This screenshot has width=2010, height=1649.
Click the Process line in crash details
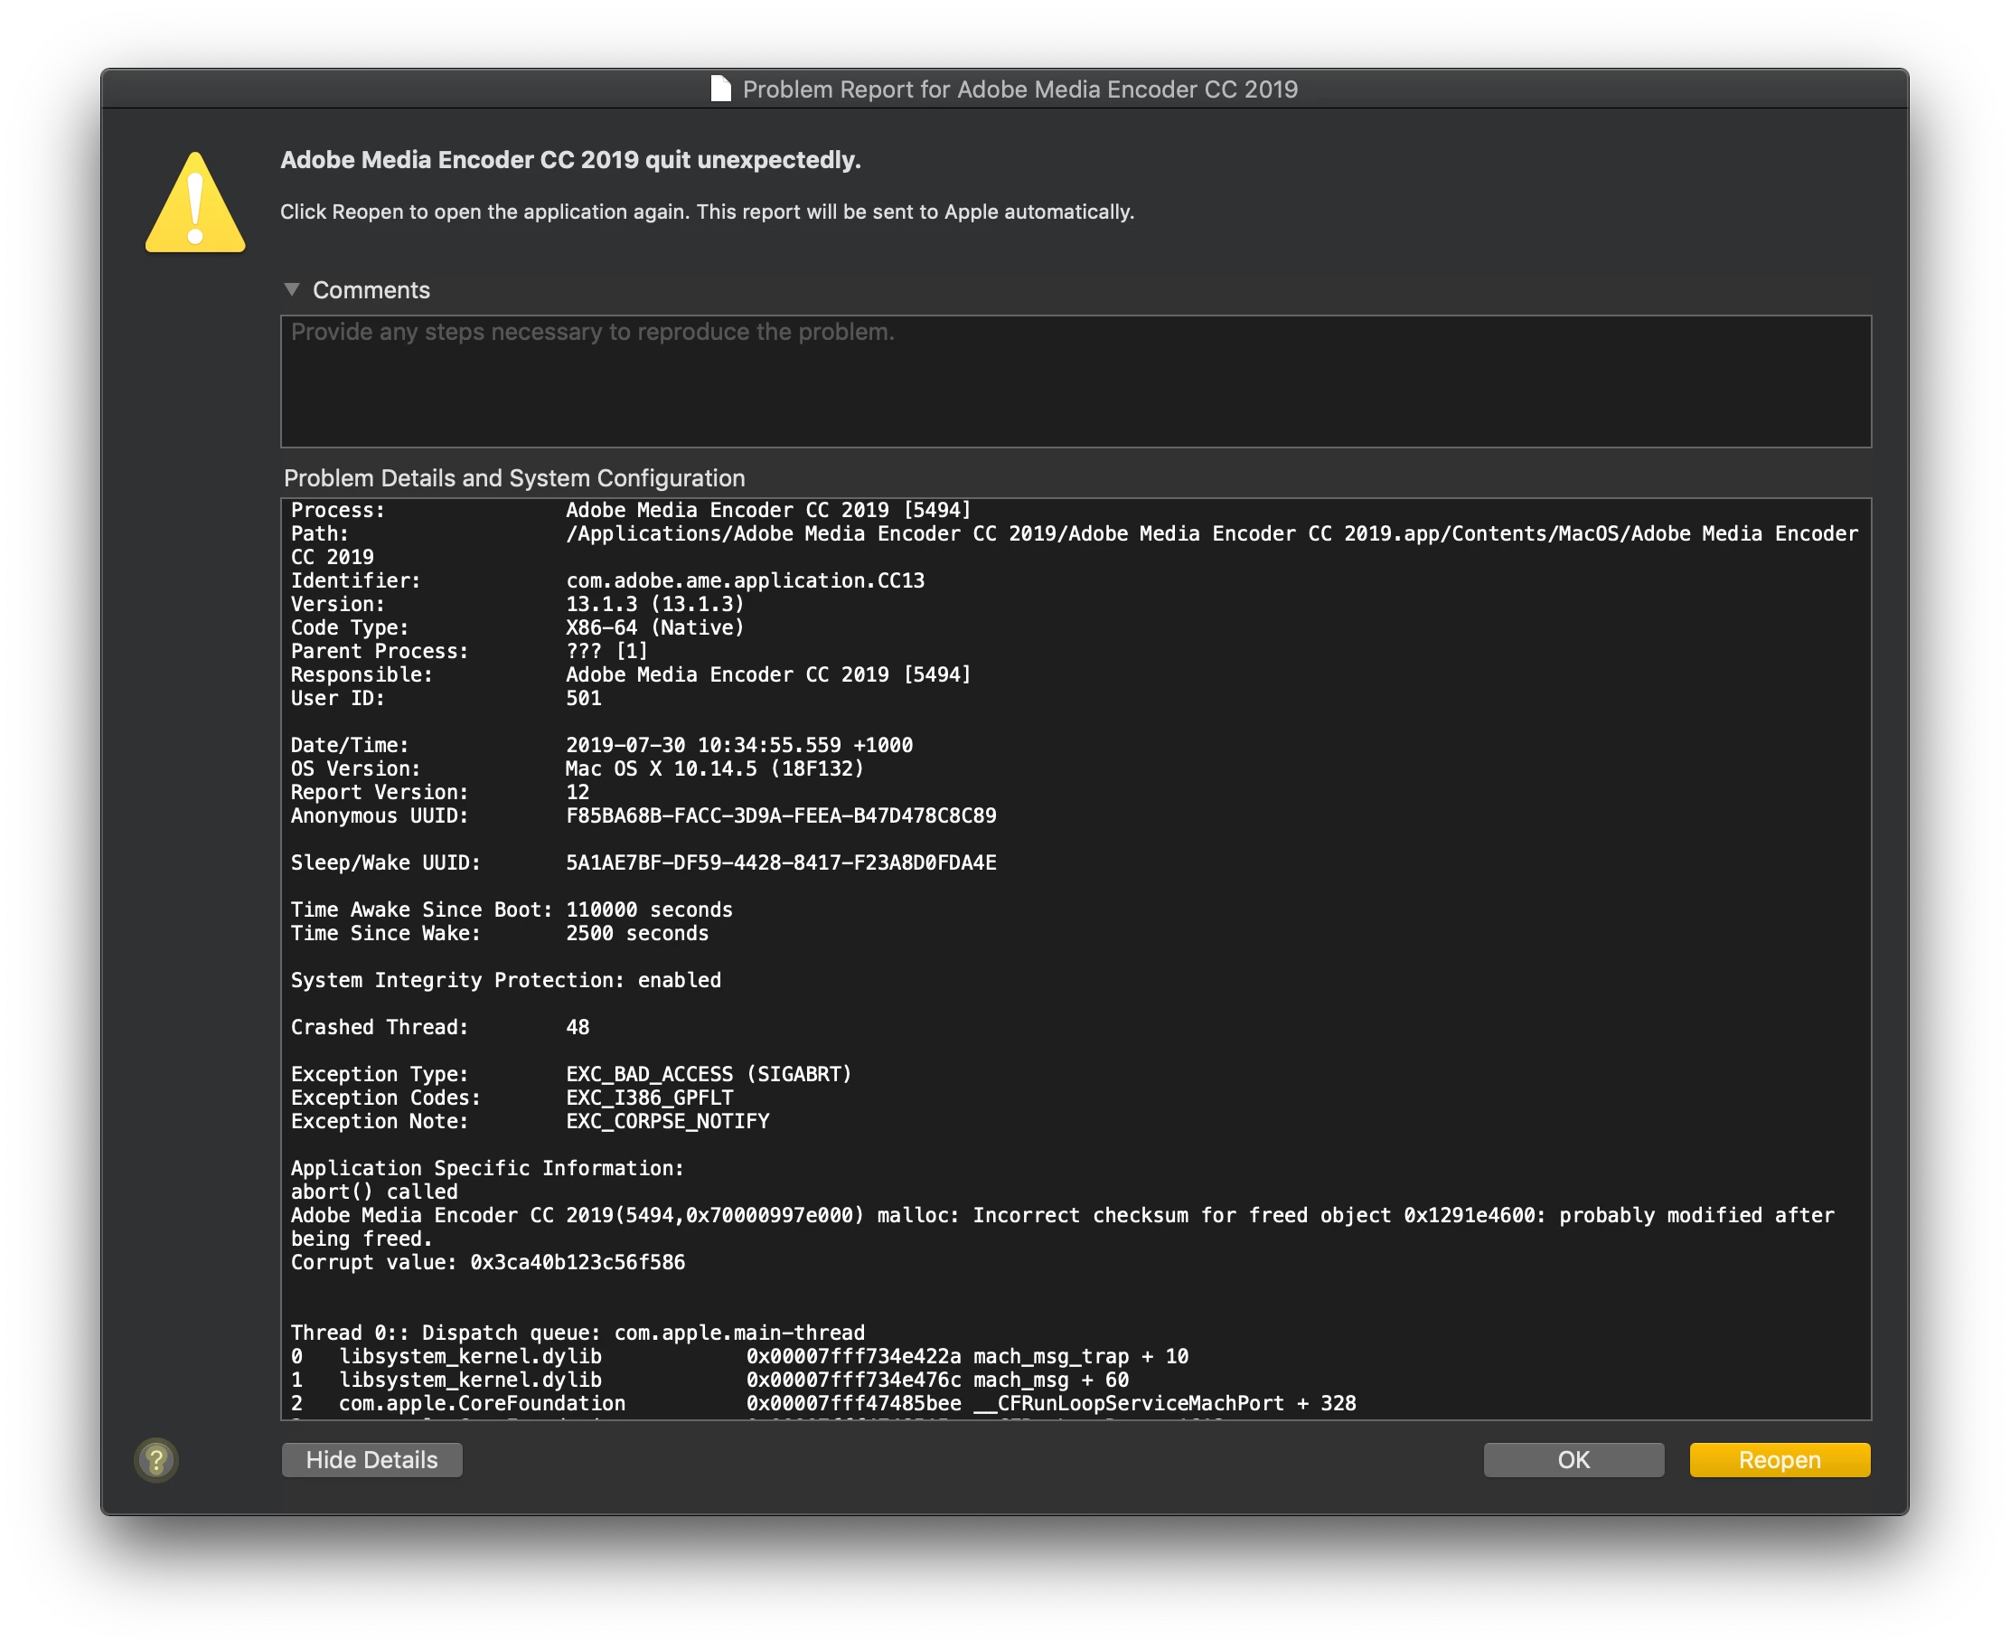631,510
